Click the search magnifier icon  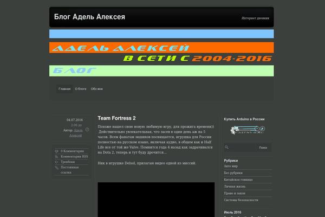pos(226,147)
